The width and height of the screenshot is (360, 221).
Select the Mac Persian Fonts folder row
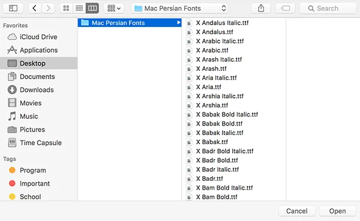pos(130,23)
